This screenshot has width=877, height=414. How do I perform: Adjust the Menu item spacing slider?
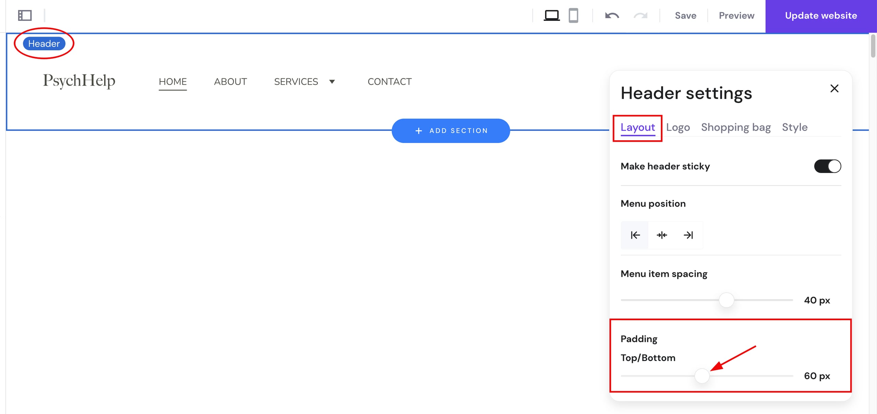pos(726,300)
